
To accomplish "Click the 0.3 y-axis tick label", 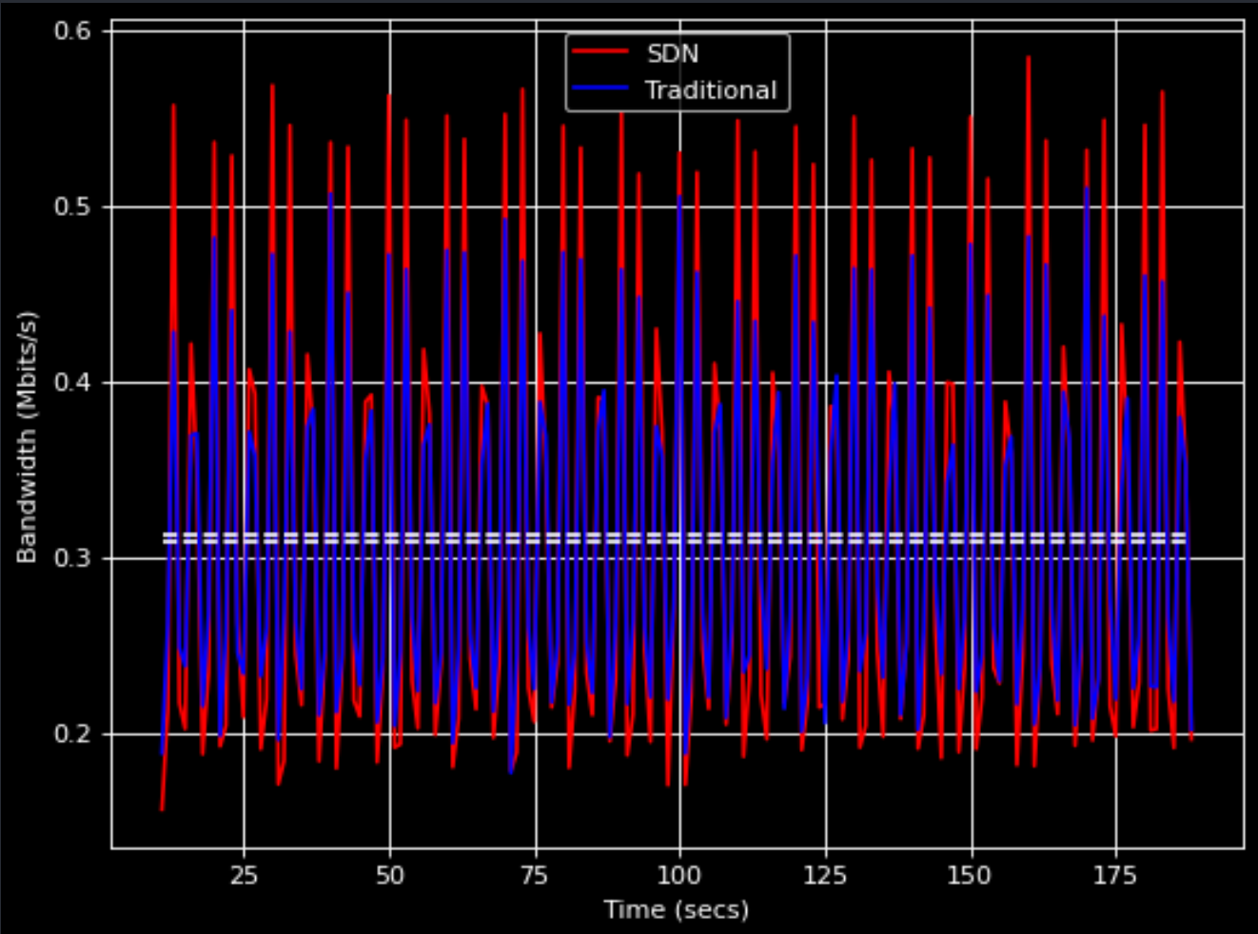I will 72,557.
